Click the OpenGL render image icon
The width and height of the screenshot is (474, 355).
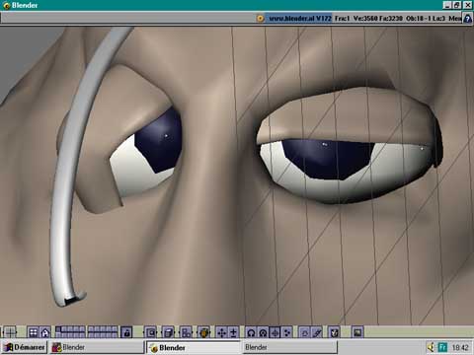[x=357, y=332]
